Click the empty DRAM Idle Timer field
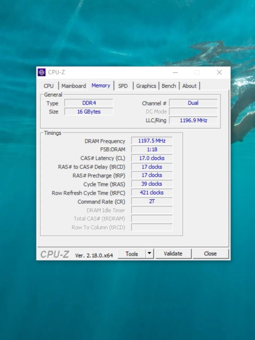This screenshot has height=340, width=255. point(152,210)
